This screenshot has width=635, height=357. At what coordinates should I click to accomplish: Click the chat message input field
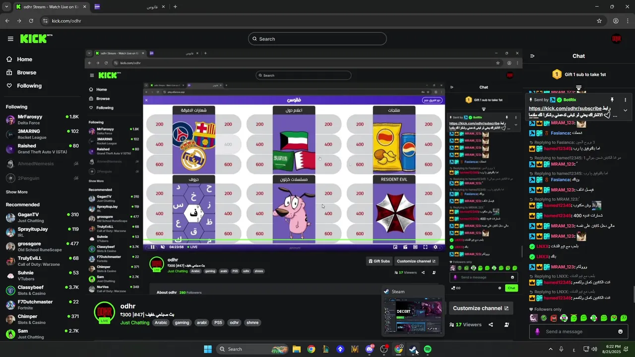coord(578,332)
